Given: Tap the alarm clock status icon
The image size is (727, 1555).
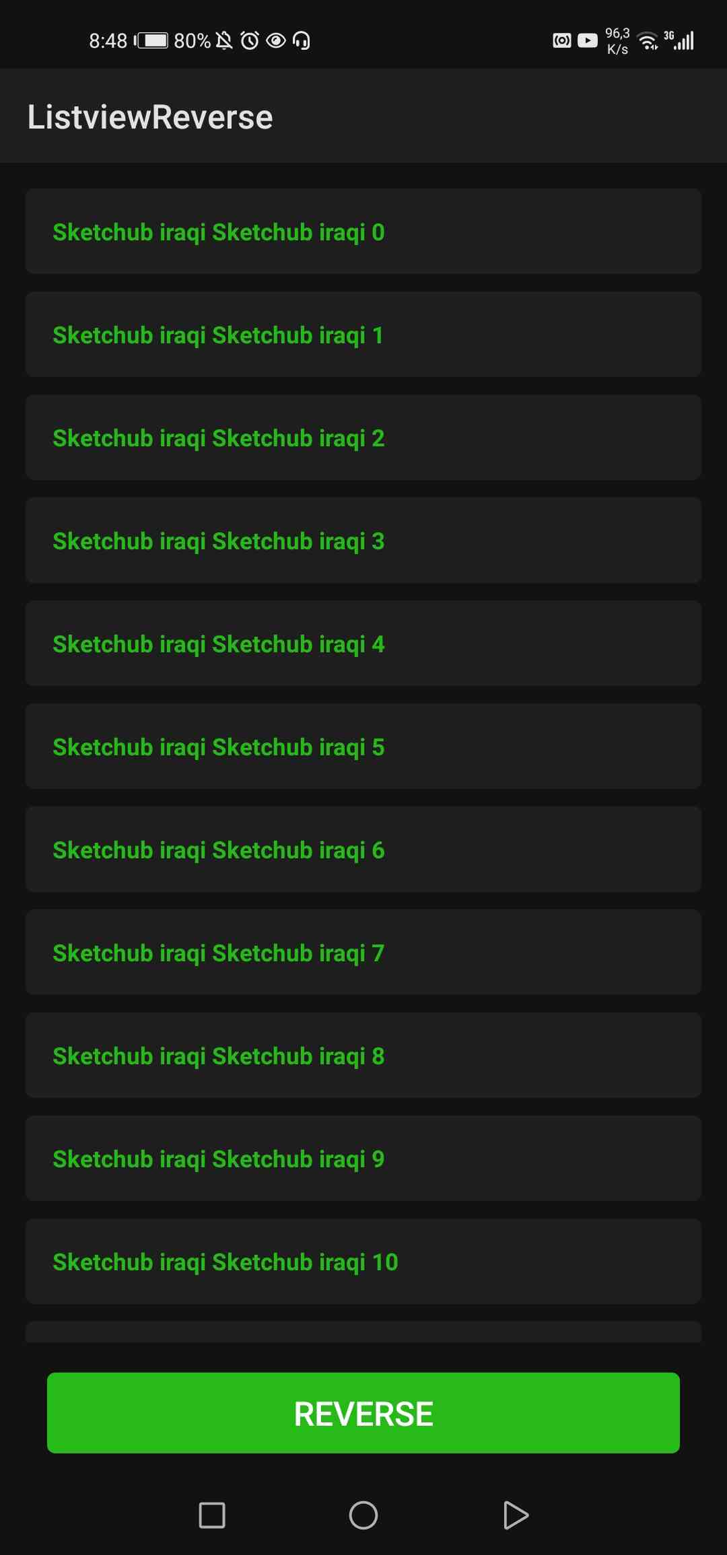Looking at the screenshot, I should [250, 41].
